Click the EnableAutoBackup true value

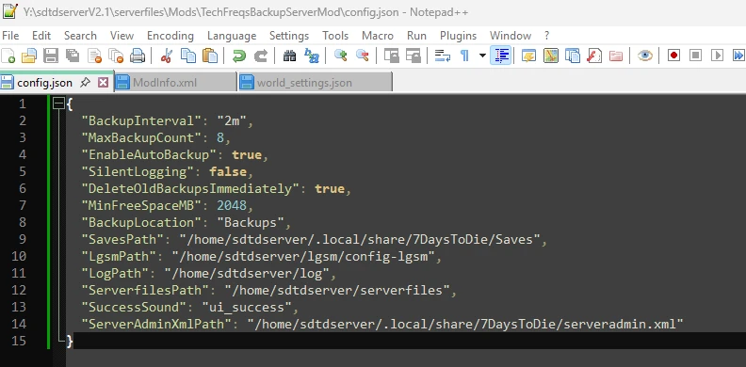coord(247,155)
